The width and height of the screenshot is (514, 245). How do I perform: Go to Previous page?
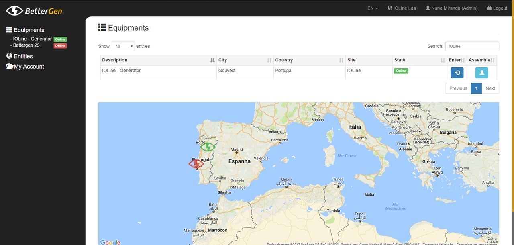point(458,88)
